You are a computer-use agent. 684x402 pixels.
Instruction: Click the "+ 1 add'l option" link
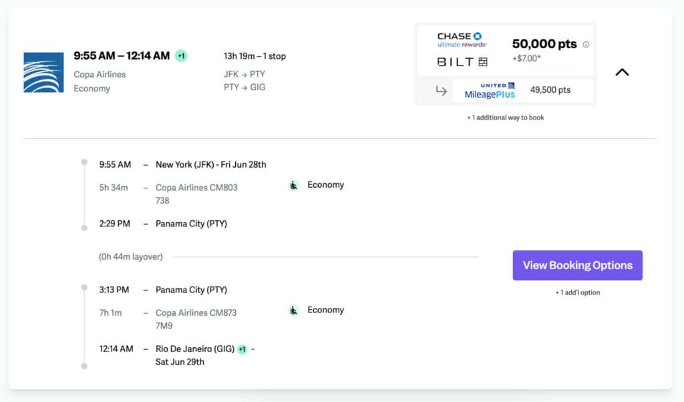point(577,292)
